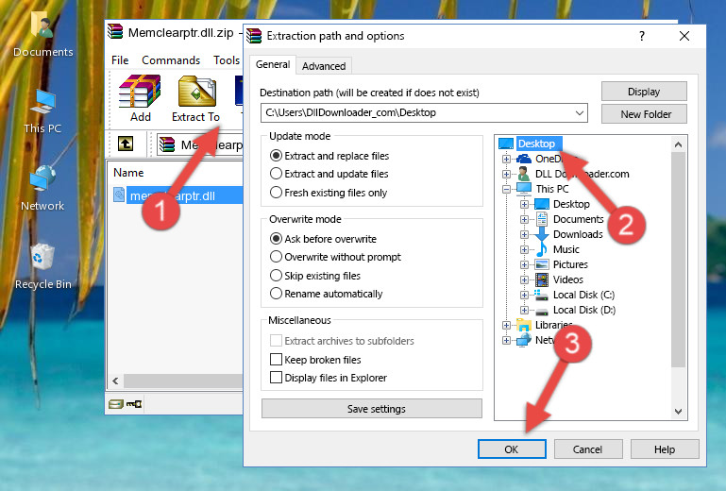
Task: Select DLL Downloader.com user folder in tree
Action: (582, 174)
